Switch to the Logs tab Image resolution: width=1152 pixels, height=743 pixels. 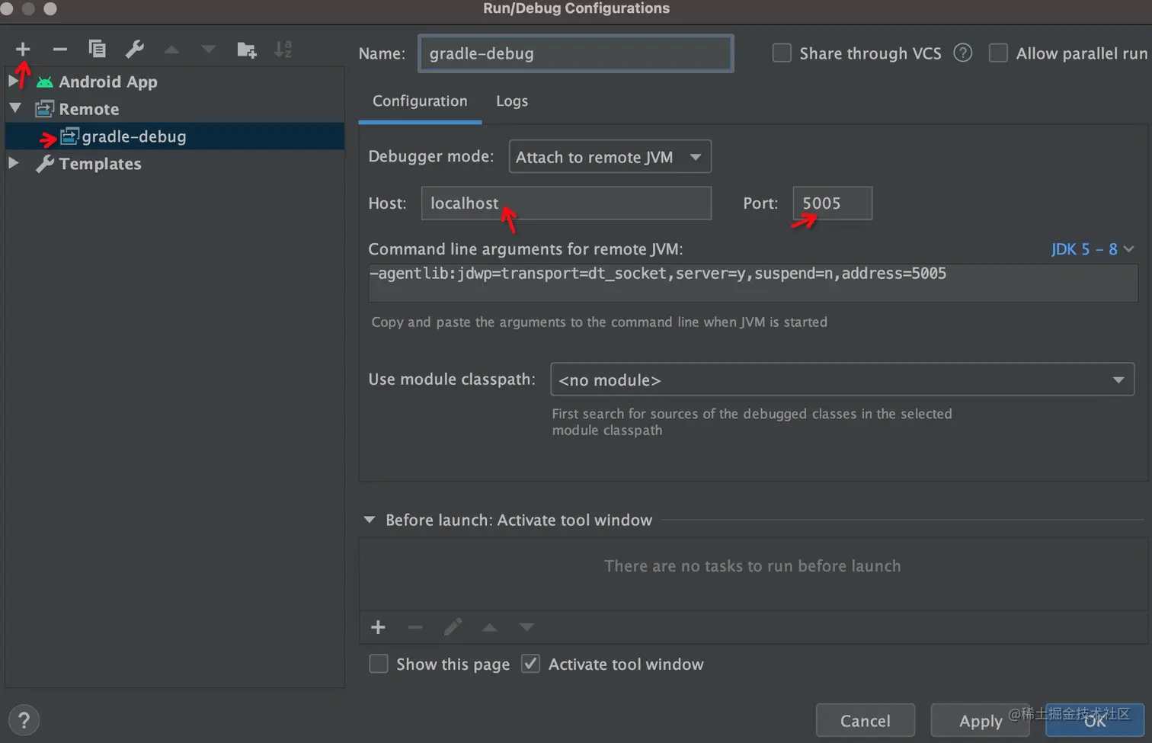click(x=512, y=101)
